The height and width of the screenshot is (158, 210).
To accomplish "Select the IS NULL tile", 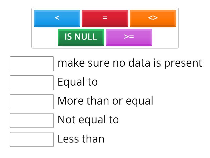I will (x=81, y=37).
